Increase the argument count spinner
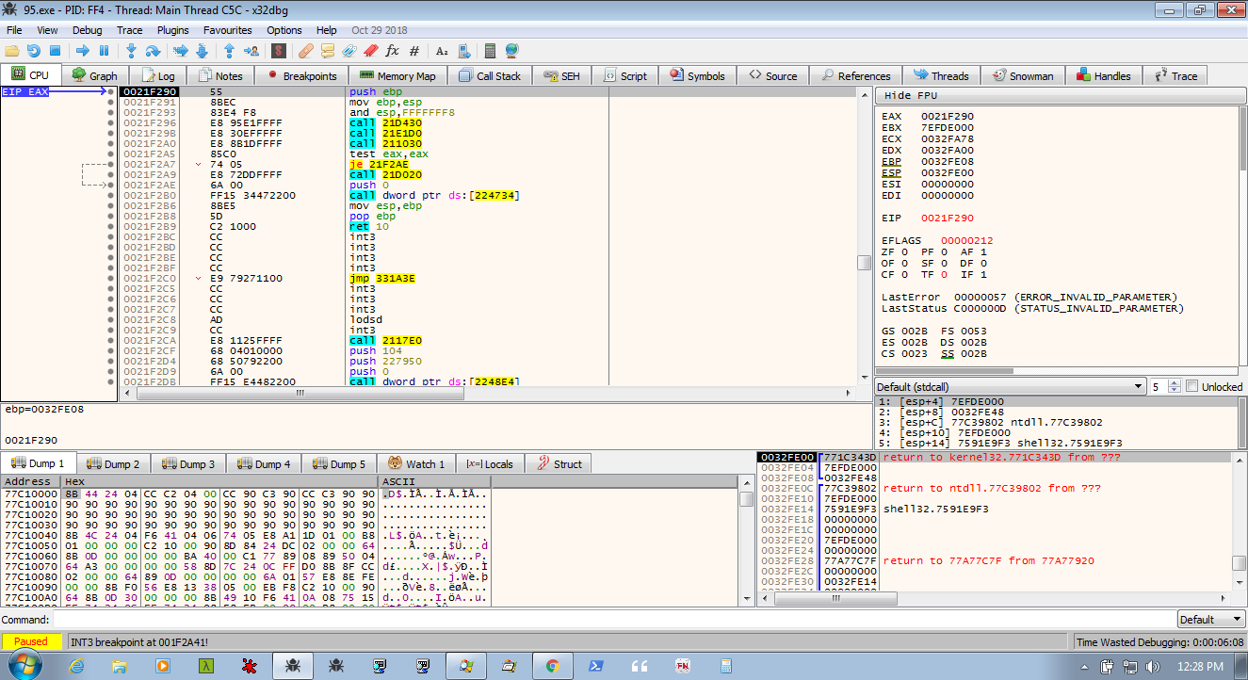This screenshot has width=1248, height=680. pyautogui.click(x=1174, y=382)
